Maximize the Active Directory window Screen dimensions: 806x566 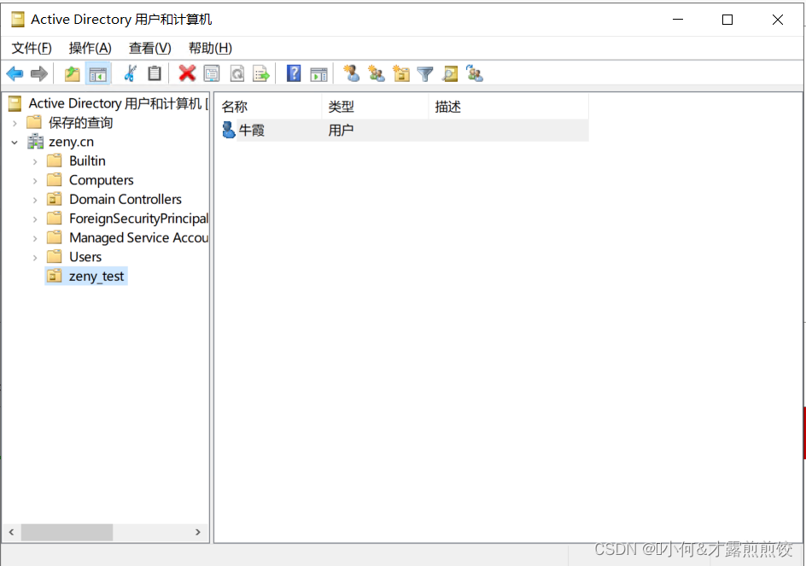(727, 20)
